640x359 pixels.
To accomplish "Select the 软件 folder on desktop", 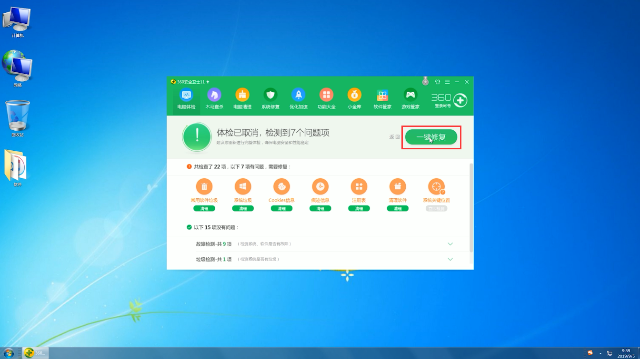I will tap(18, 168).
